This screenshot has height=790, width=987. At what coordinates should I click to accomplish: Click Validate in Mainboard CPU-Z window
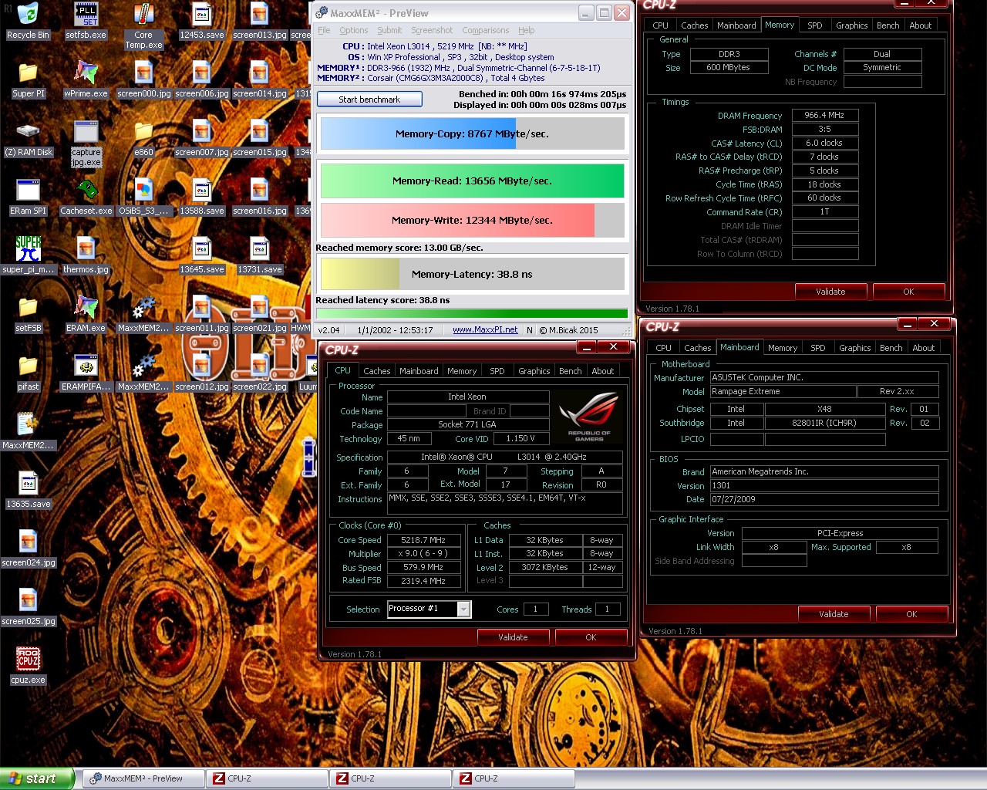pyautogui.click(x=834, y=614)
